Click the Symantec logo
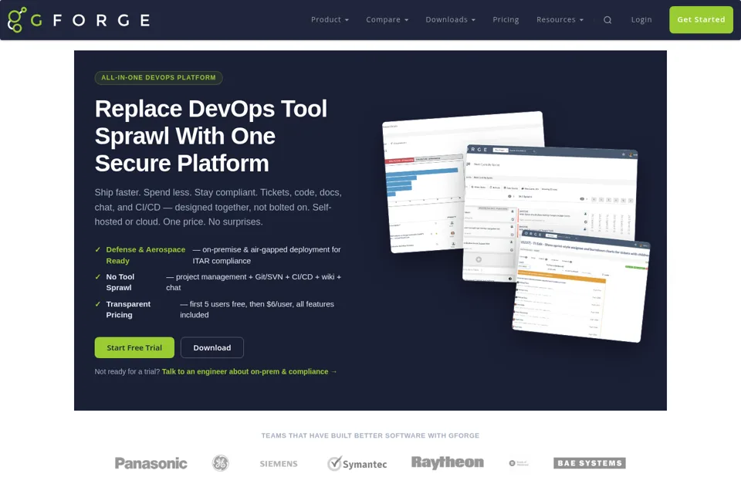 (357, 464)
